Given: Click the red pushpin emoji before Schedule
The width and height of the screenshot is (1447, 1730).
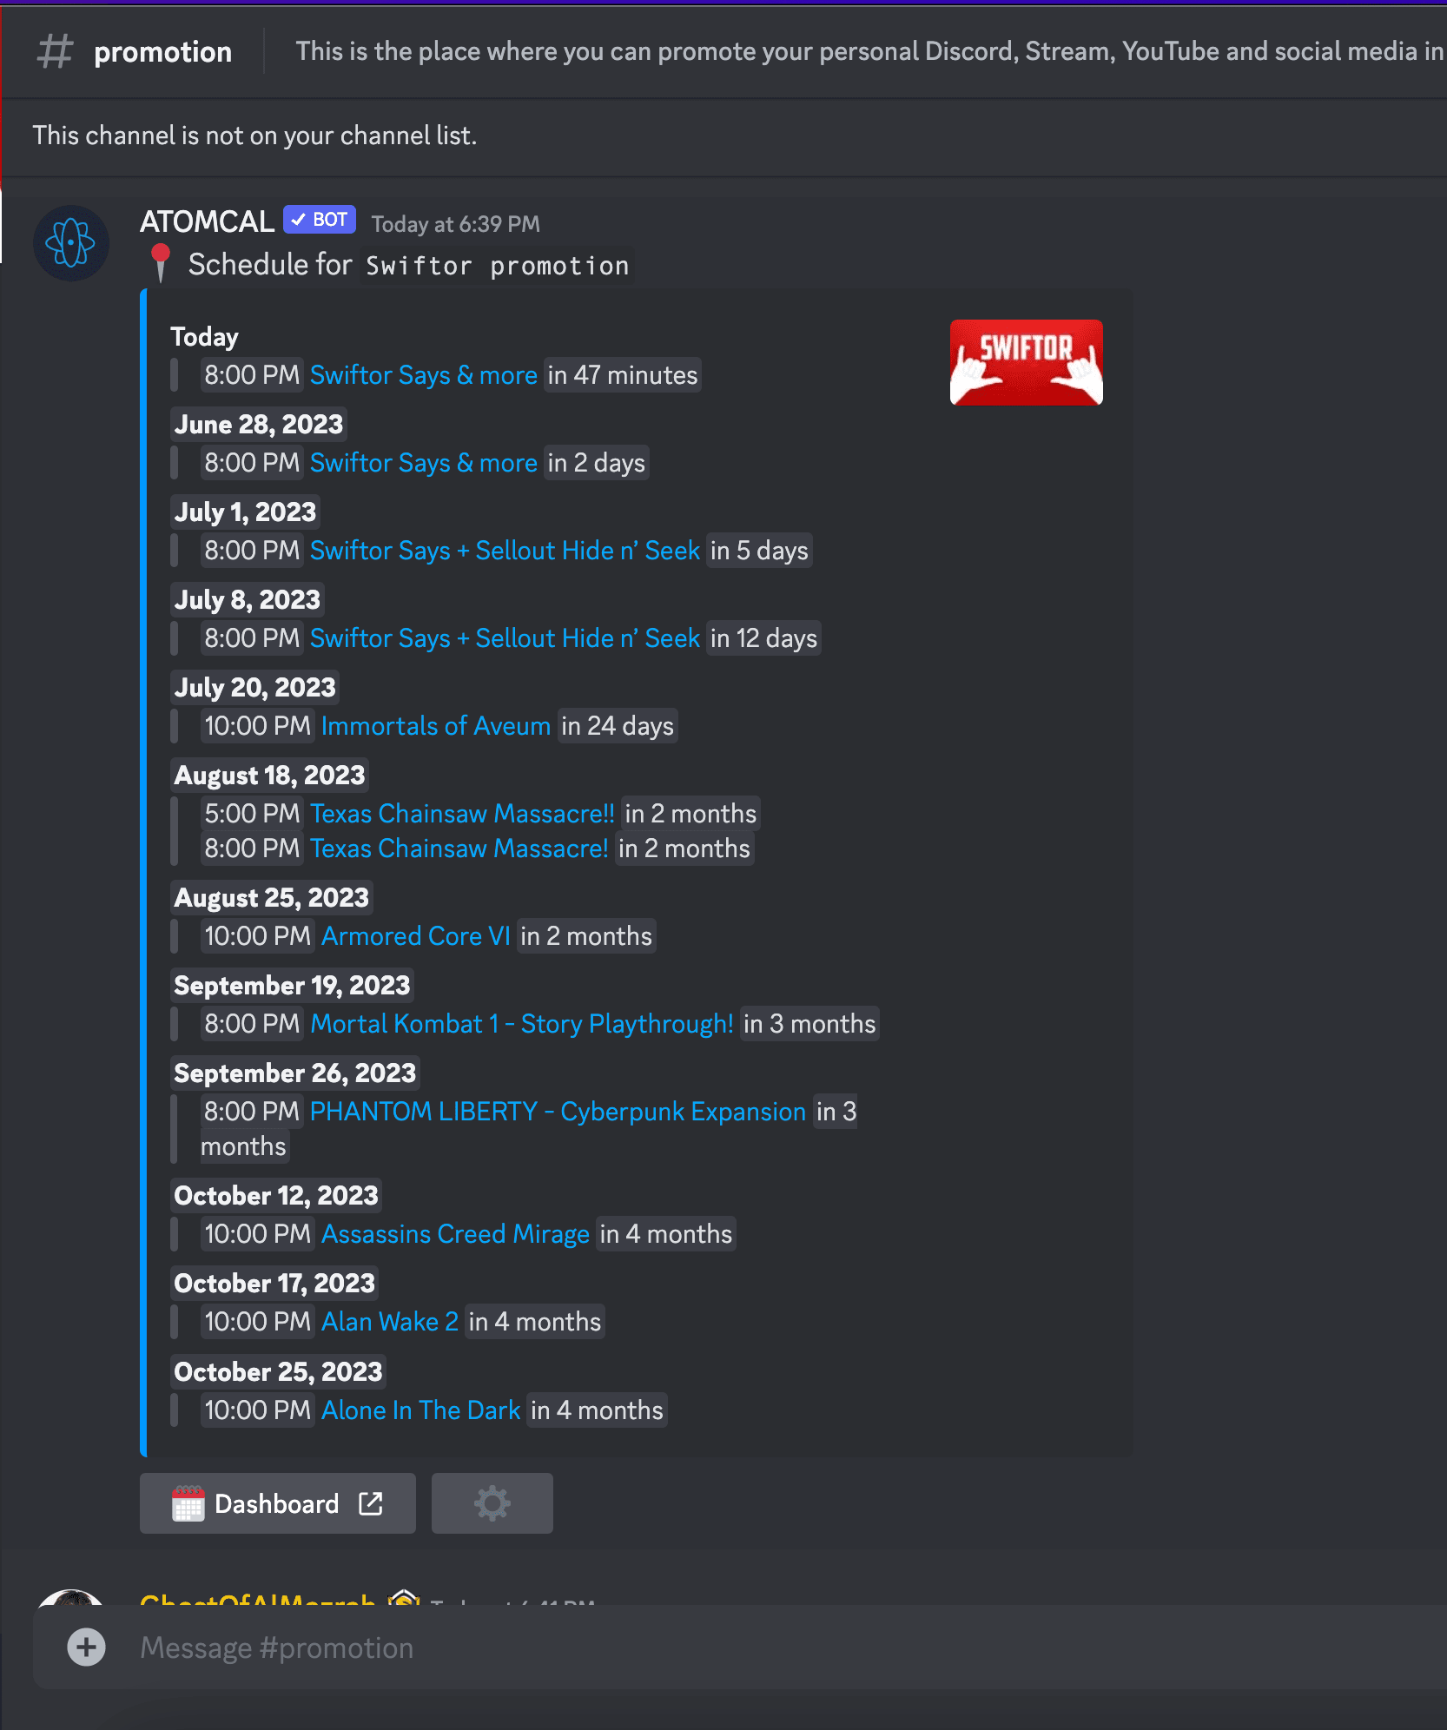Looking at the screenshot, I should click(160, 262).
